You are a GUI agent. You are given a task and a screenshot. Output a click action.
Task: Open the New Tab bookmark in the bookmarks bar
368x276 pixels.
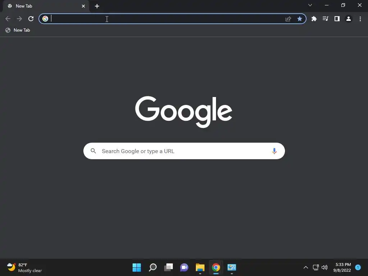(x=18, y=30)
